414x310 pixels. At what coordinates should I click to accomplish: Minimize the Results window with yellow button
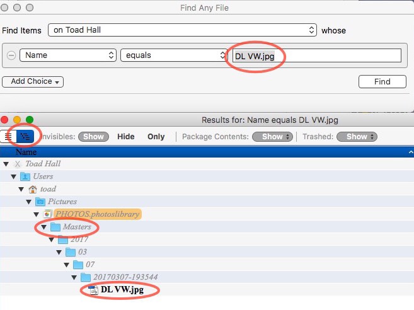pos(17,120)
